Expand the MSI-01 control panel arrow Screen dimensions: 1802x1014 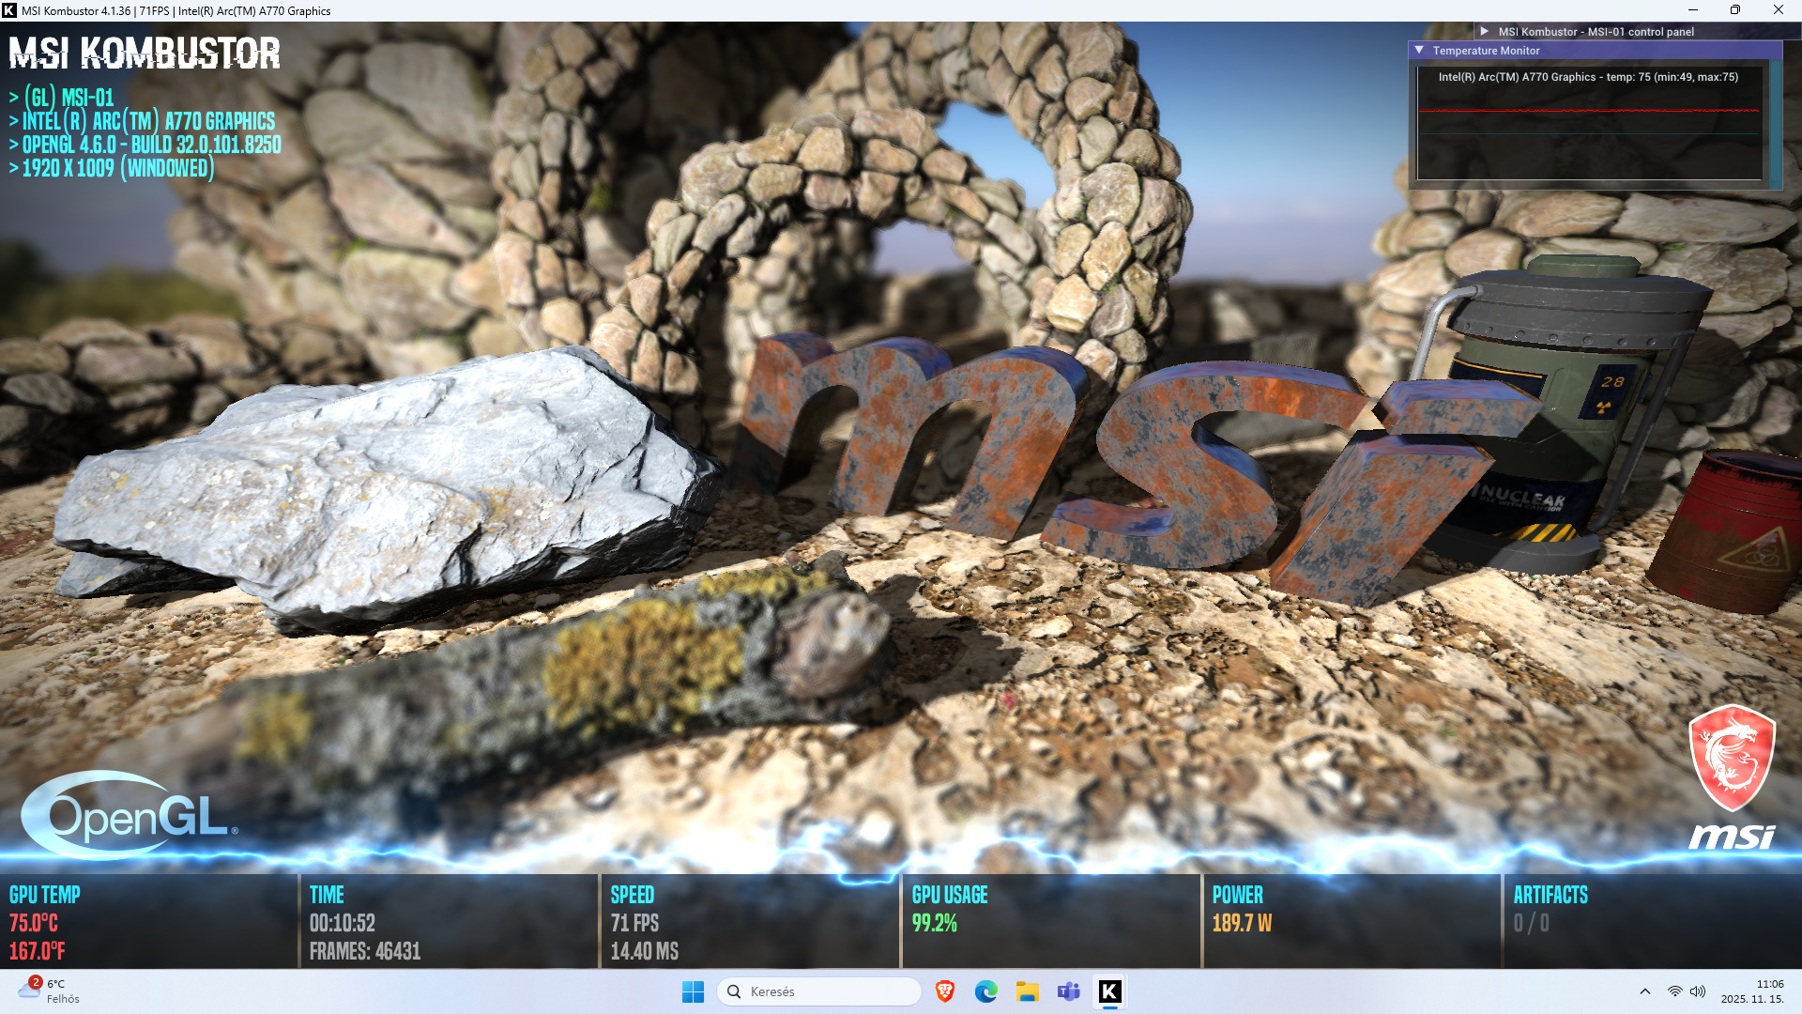pyautogui.click(x=1485, y=31)
